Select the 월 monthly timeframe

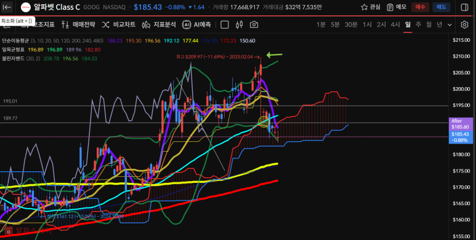429,25
